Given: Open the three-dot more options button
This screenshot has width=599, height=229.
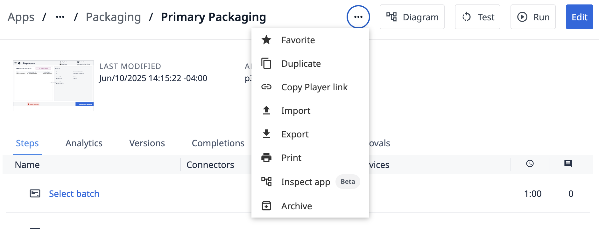Looking at the screenshot, I should click(358, 17).
